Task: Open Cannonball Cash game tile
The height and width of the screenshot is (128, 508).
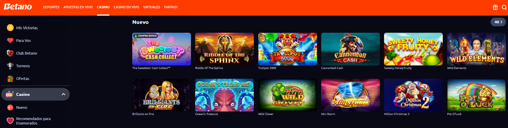Action: pyautogui.click(x=350, y=49)
